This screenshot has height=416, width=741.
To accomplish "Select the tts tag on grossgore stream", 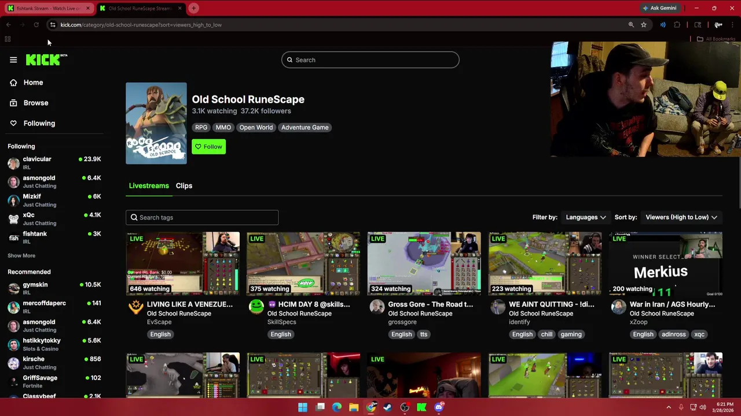I will (424, 335).
